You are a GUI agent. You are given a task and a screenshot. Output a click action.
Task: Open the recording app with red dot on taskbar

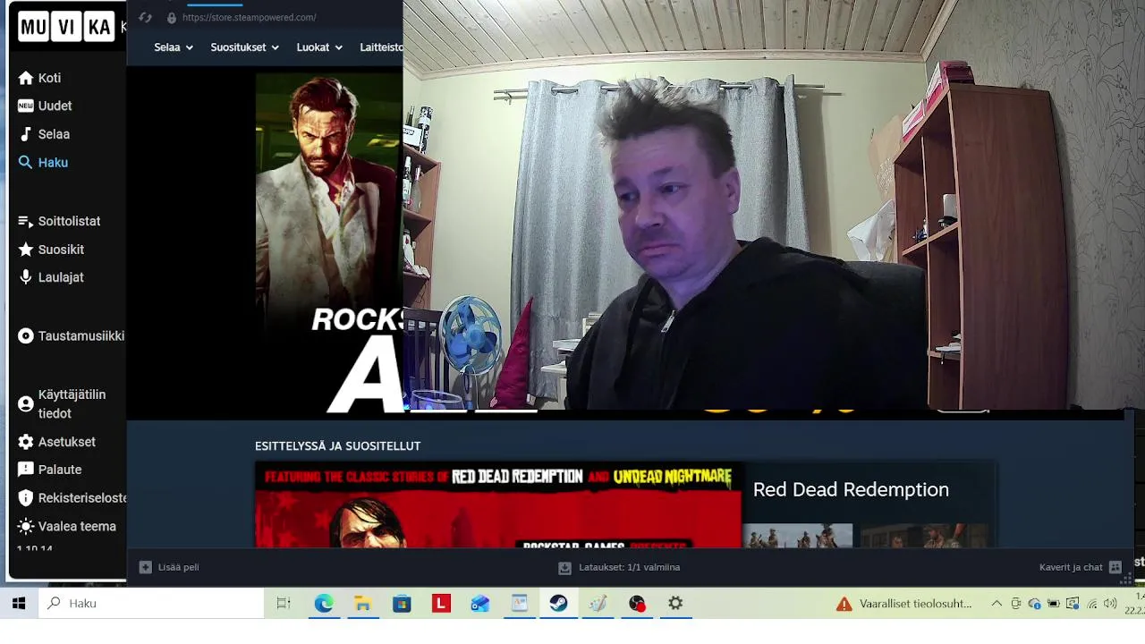click(x=636, y=604)
